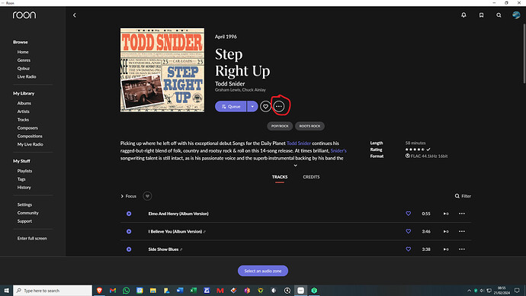Open the Todd Snider link in the description

(x=299, y=143)
